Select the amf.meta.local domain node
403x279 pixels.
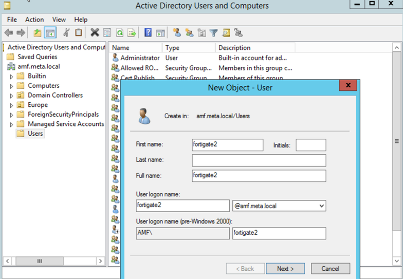pyautogui.click(x=39, y=67)
